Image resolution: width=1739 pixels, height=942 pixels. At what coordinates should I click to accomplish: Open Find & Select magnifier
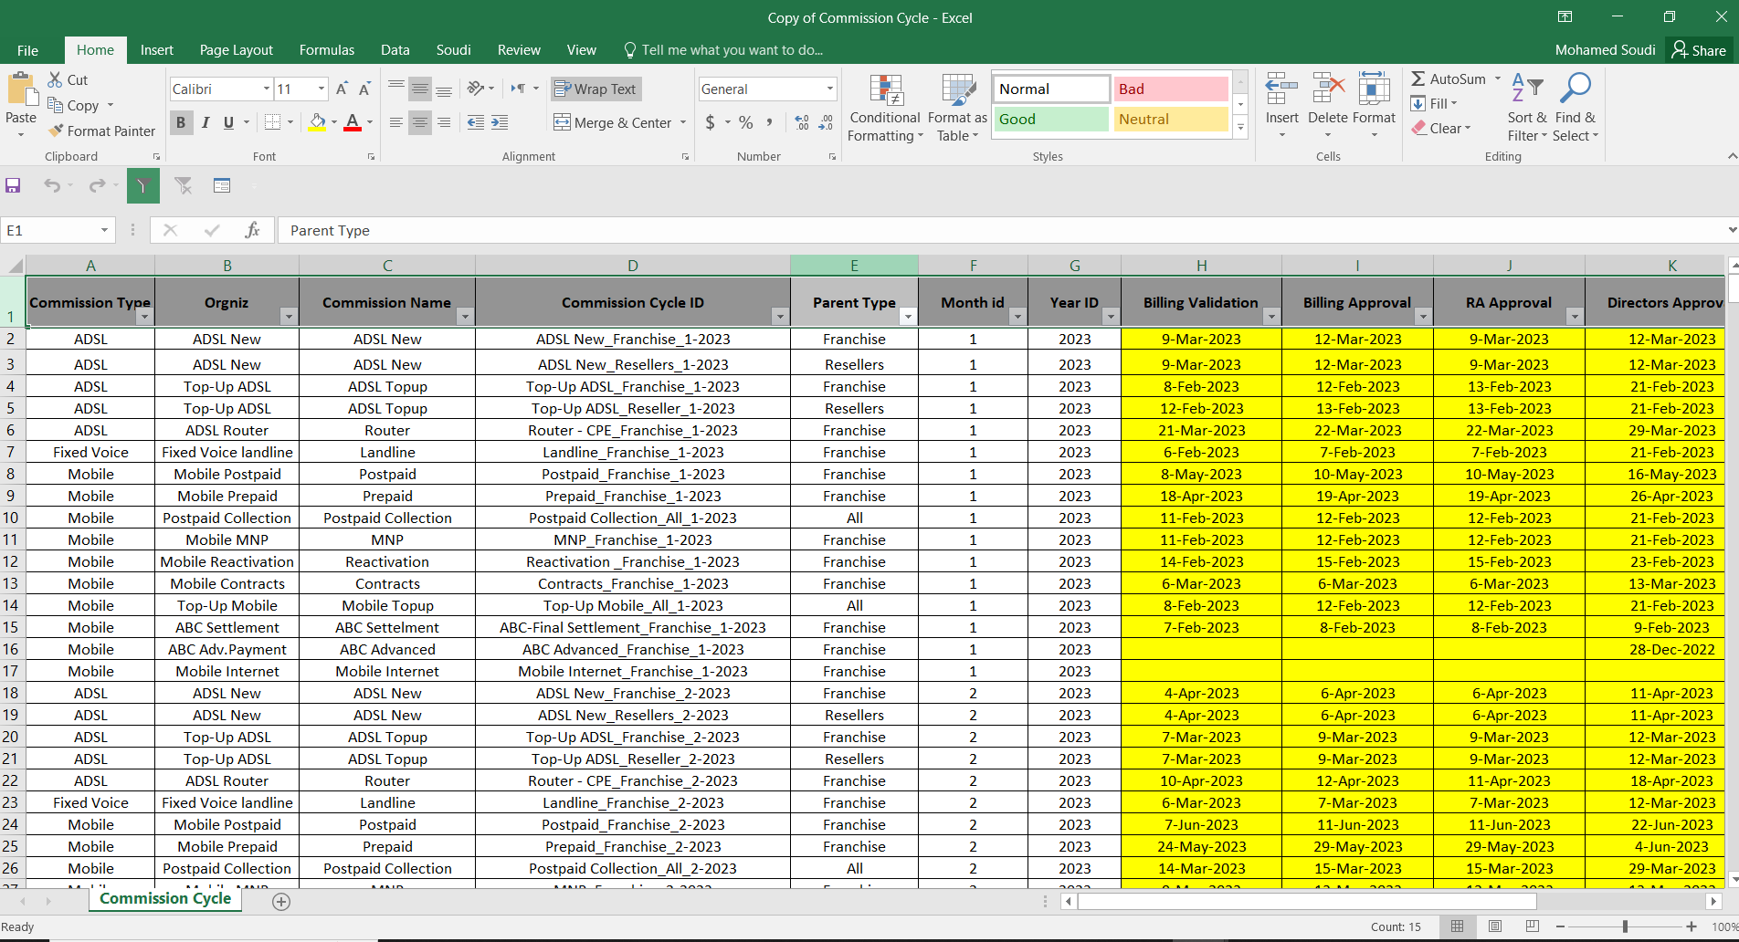click(1576, 108)
